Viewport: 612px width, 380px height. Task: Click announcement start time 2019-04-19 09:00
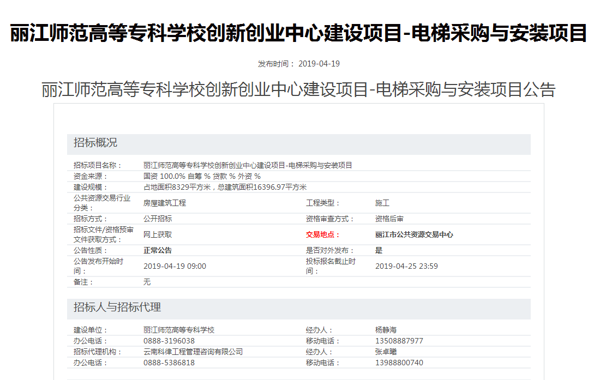point(175,266)
